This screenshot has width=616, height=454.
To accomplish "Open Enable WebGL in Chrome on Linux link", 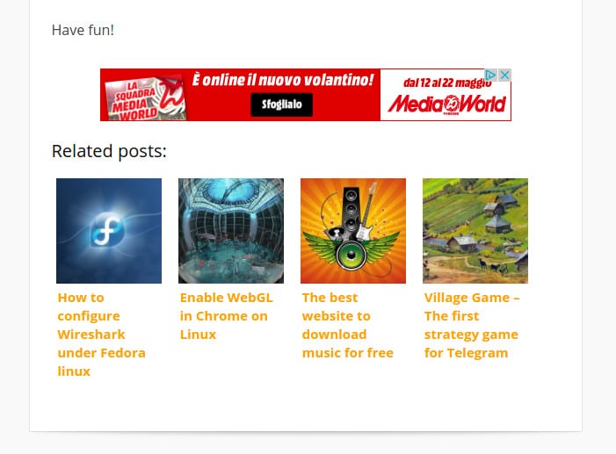I will (227, 316).
